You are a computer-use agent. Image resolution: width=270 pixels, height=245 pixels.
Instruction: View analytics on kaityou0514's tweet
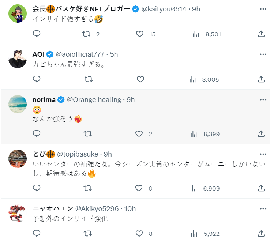point(196,34)
